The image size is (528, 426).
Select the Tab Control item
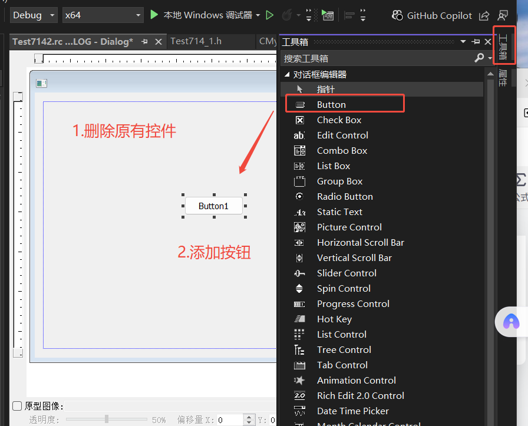click(x=381, y=365)
